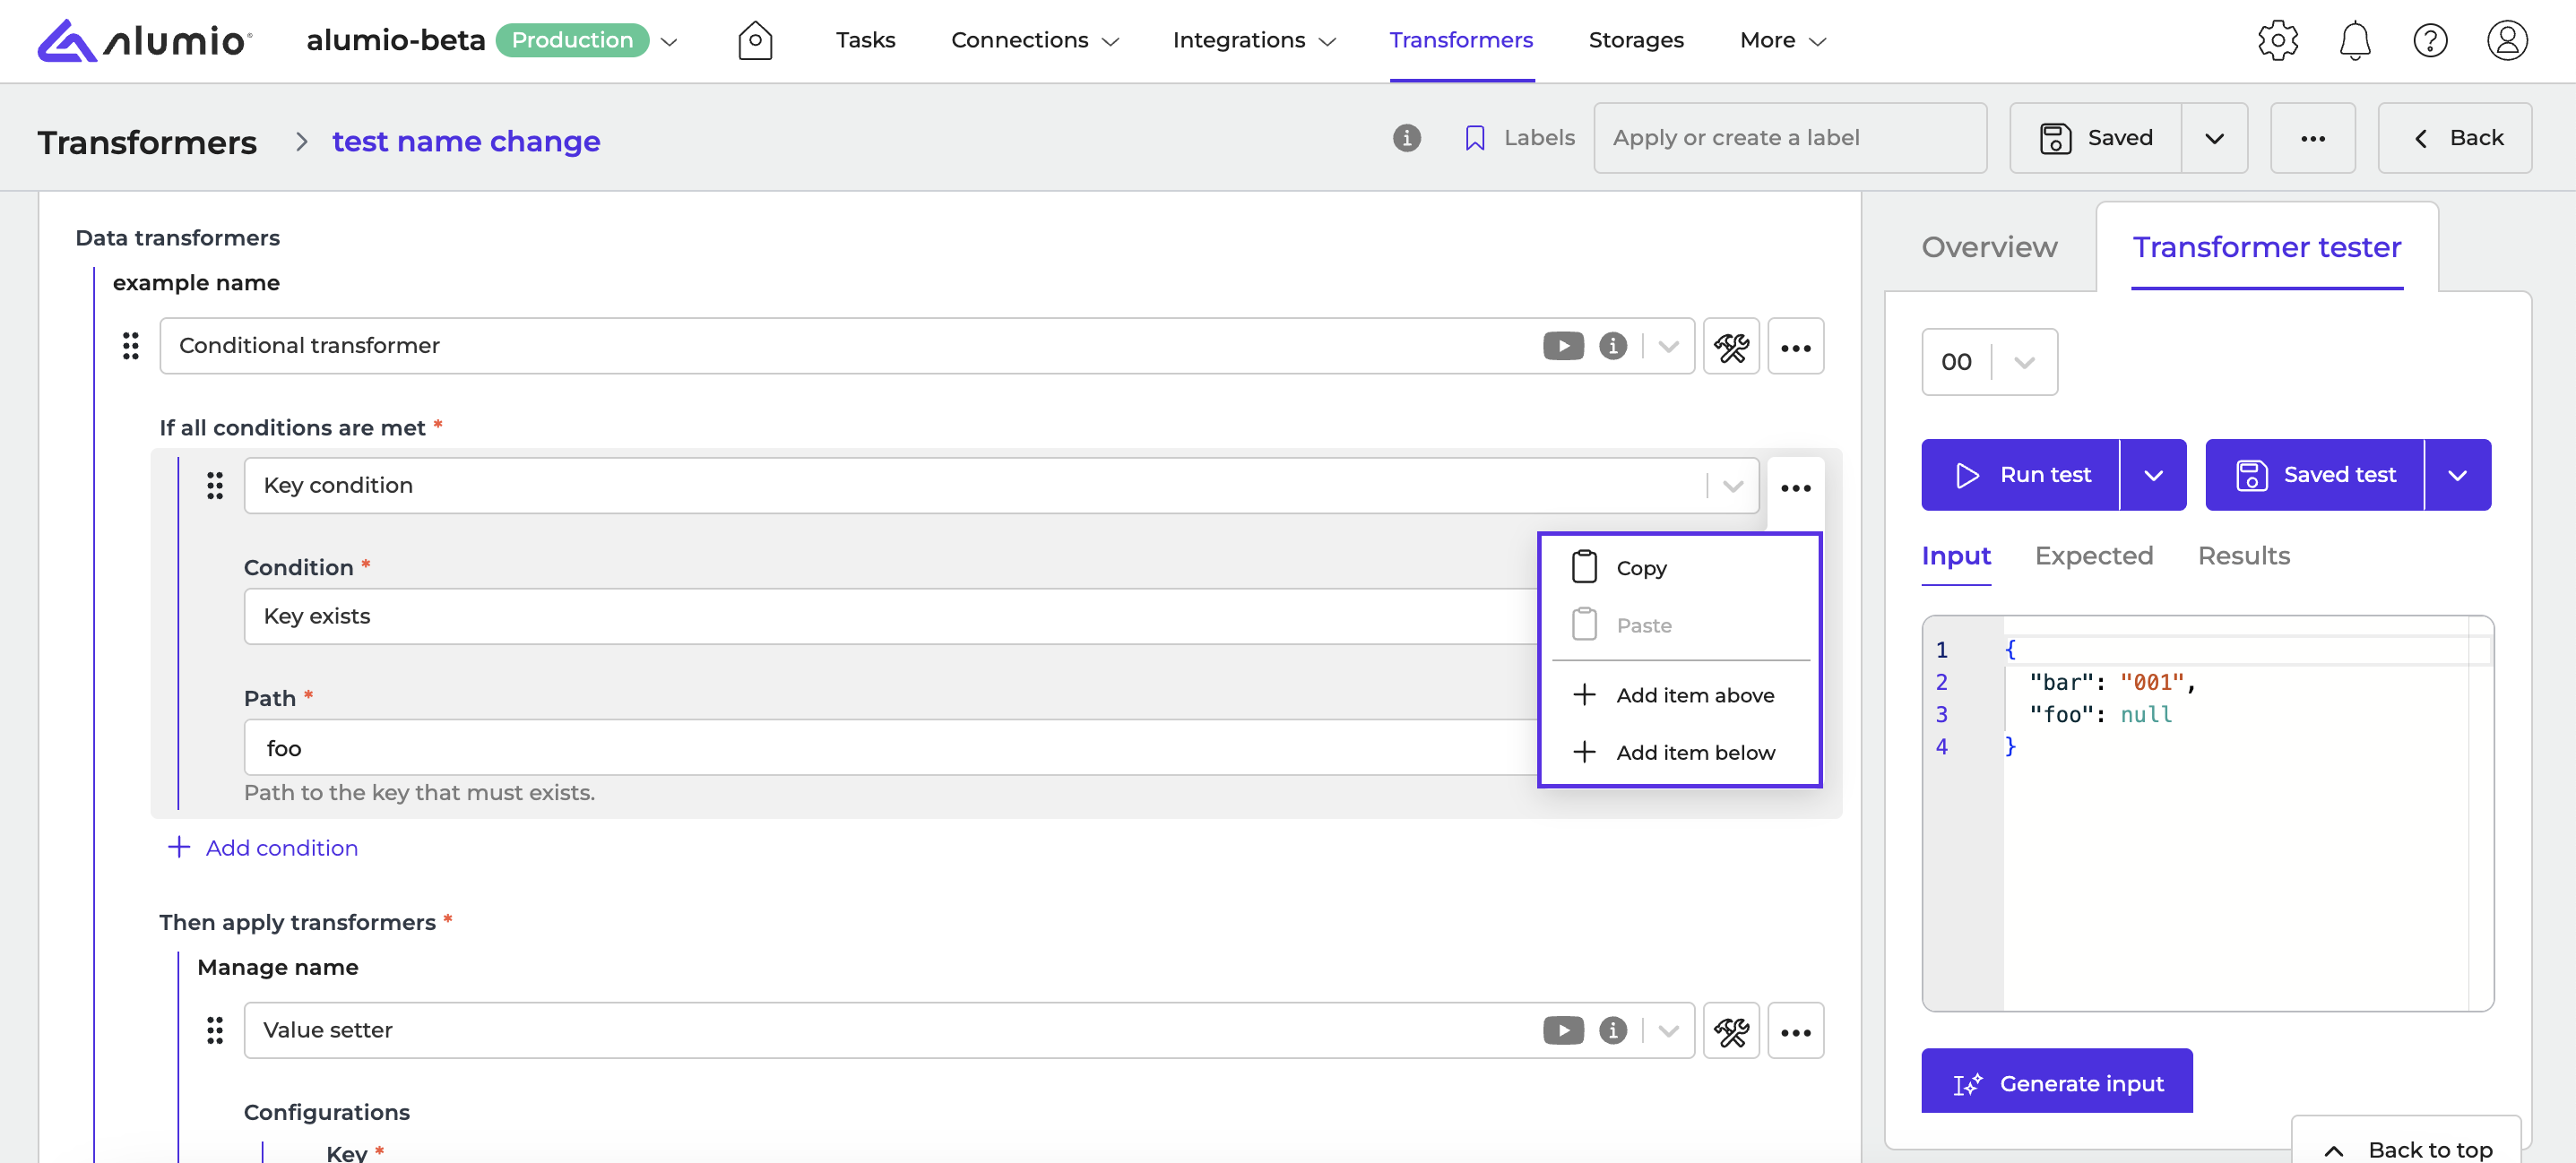Open the Integrations dropdown menu

(1254, 41)
